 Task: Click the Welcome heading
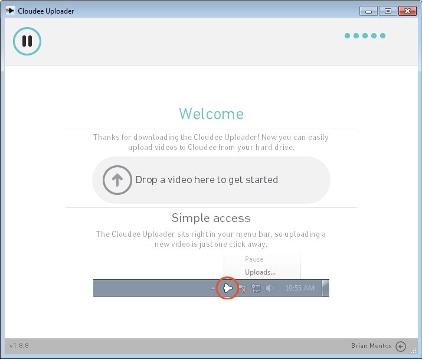click(x=211, y=114)
